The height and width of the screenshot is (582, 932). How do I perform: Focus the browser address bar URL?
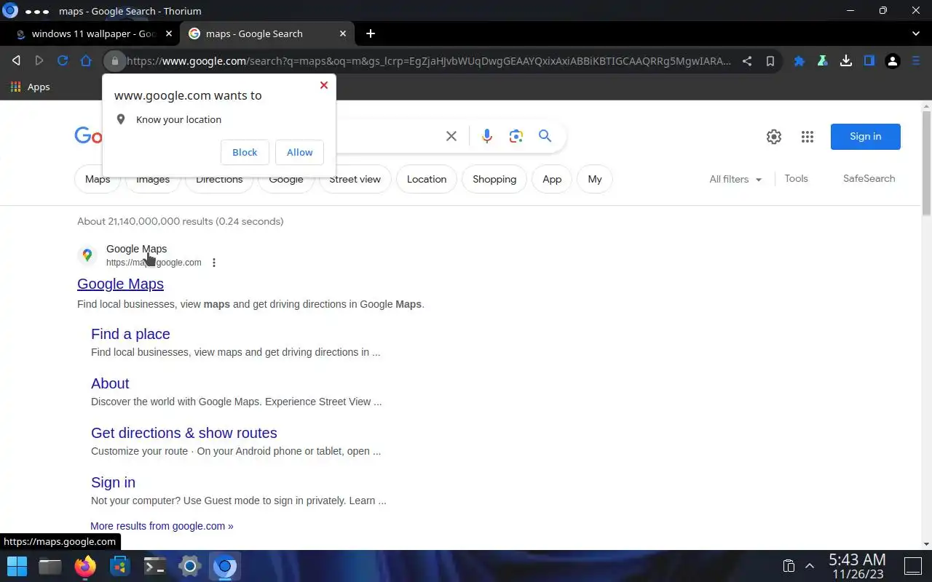[429, 61]
